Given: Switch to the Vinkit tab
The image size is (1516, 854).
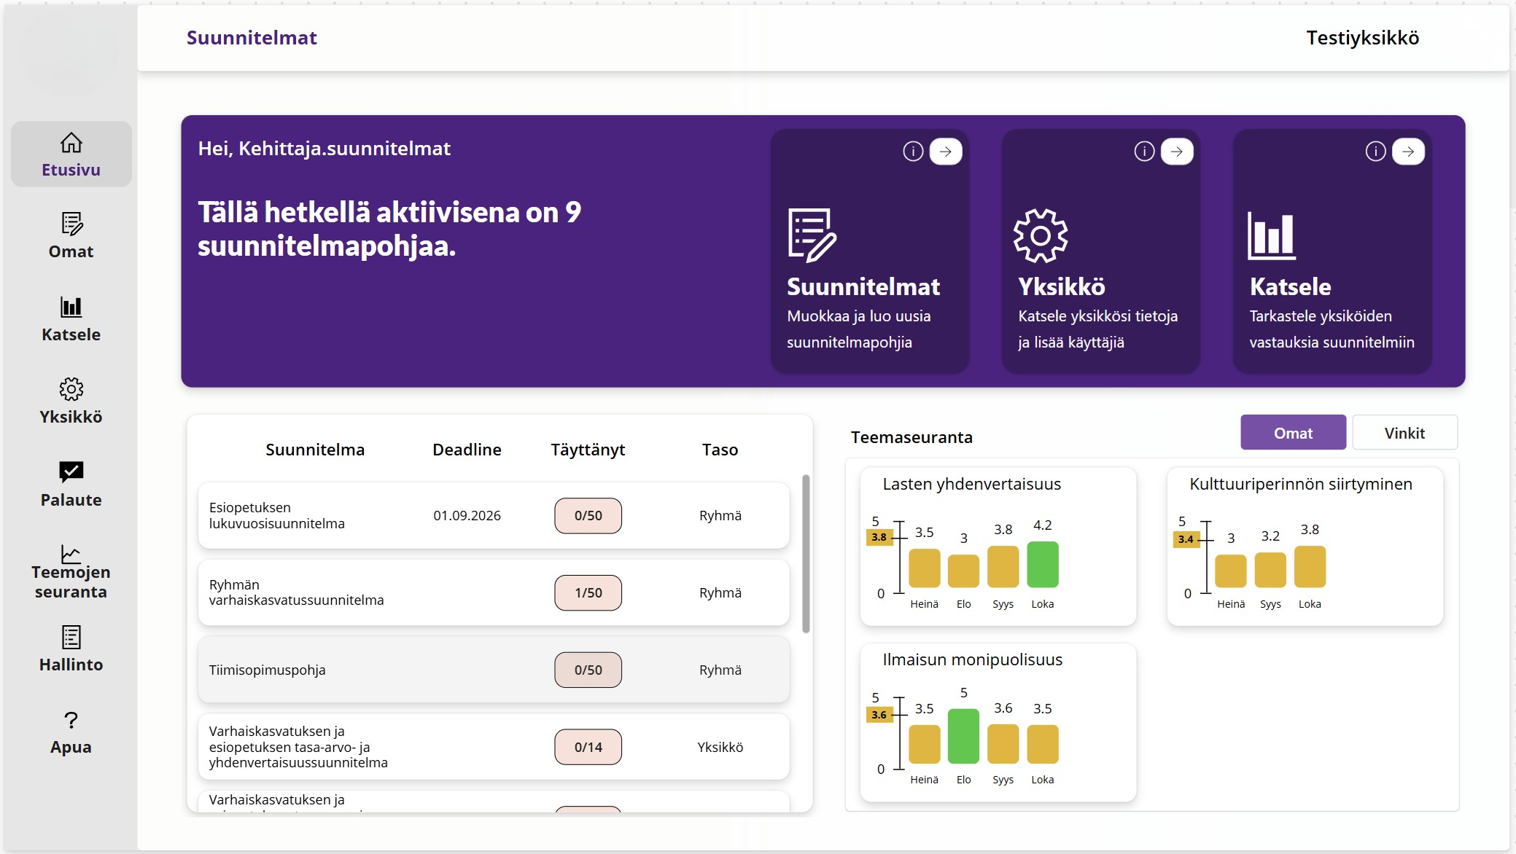Looking at the screenshot, I should coord(1404,433).
